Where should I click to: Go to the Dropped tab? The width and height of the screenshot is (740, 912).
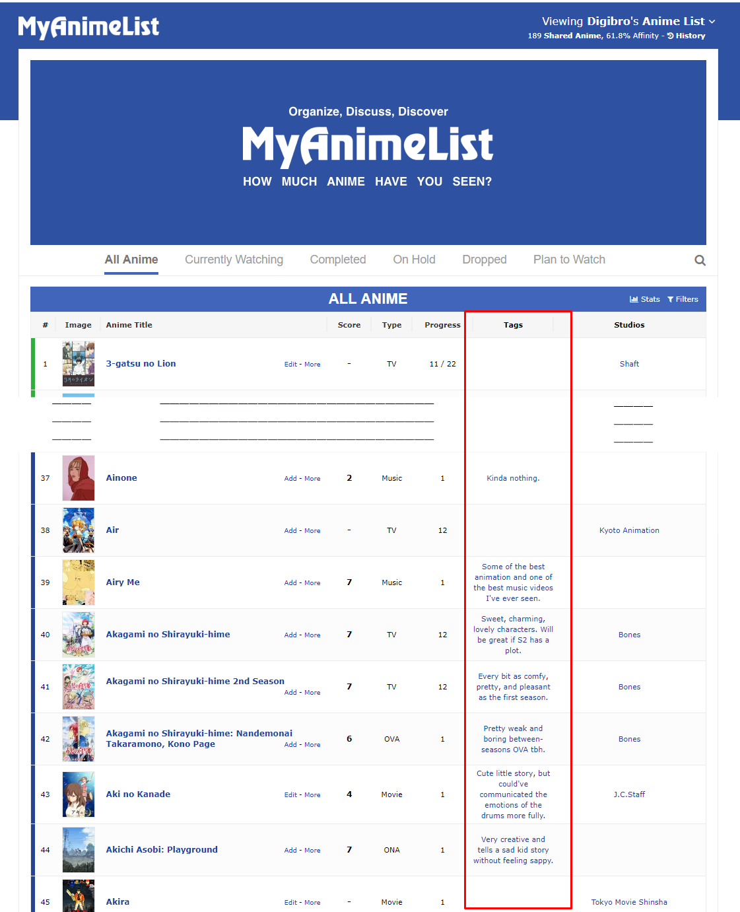click(x=484, y=260)
